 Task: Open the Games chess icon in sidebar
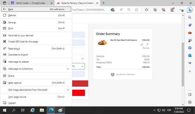click(190, 40)
